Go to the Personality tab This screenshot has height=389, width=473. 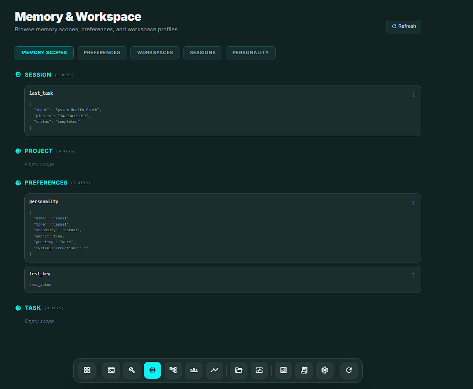[251, 52]
